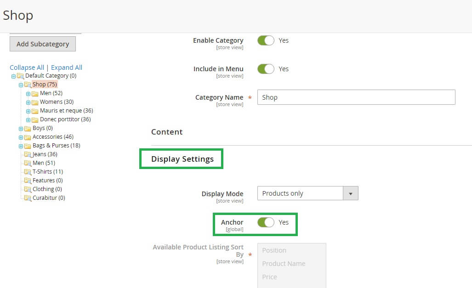472x288 pixels.
Task: Open the Content section
Action: 167,132
